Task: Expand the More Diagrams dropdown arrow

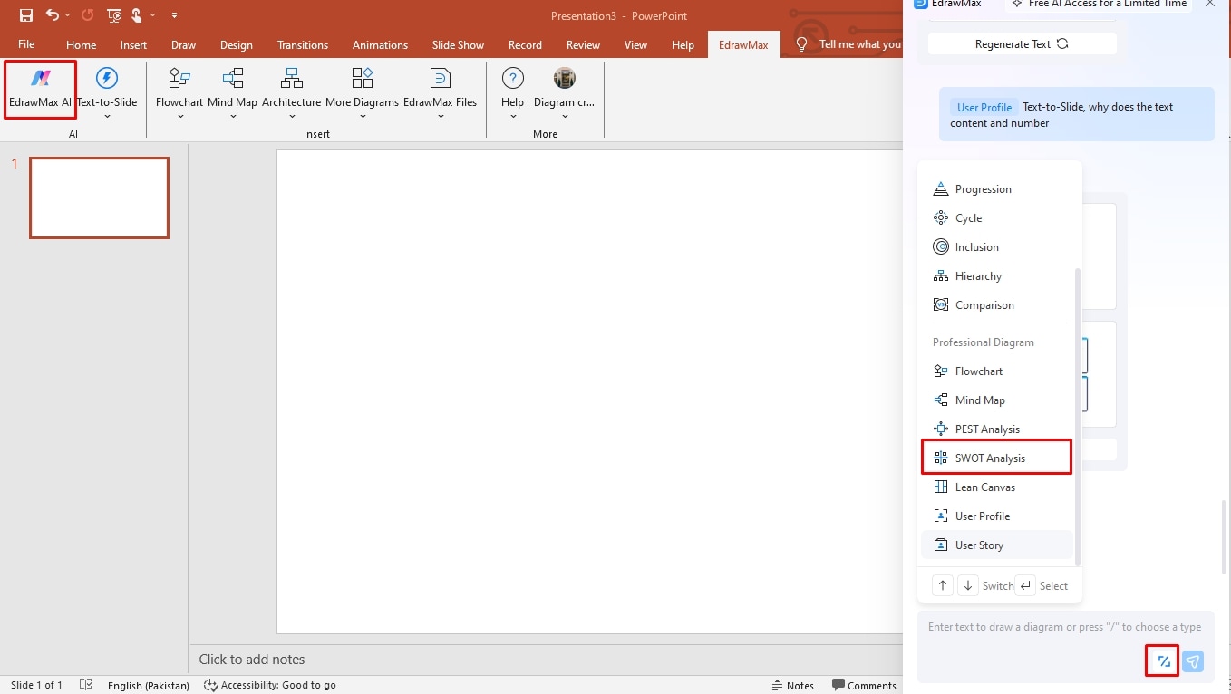Action: (363, 116)
